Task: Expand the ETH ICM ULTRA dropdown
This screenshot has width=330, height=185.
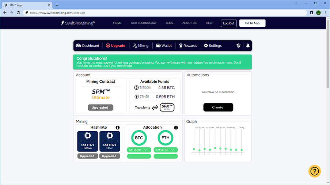Action: 166,150
